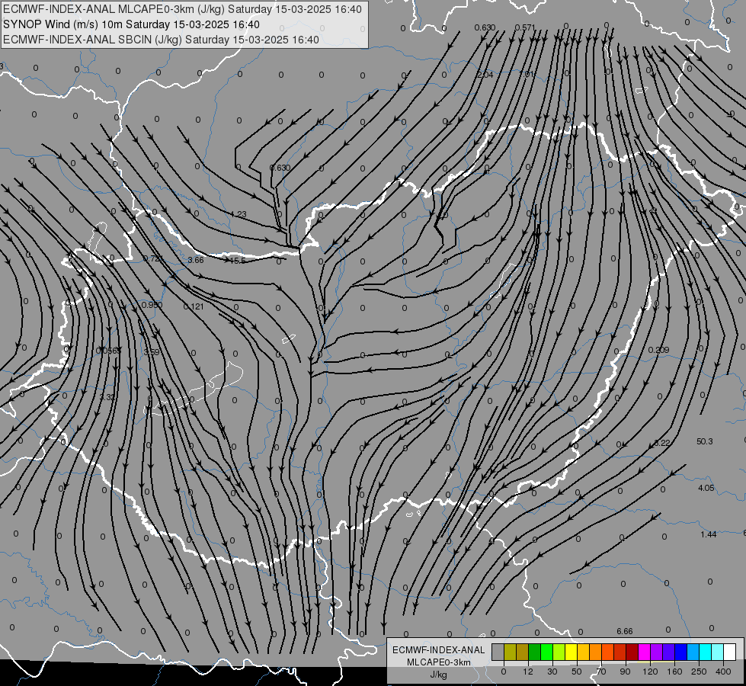Click the SBCIN title line
This screenshot has height=686, width=746.
point(161,40)
